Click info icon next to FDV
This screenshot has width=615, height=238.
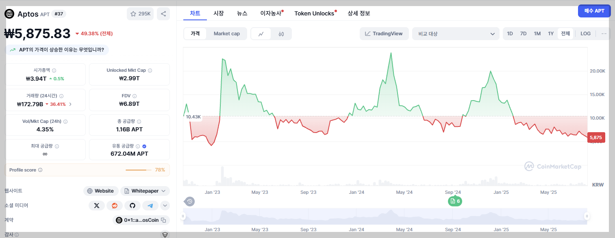pyautogui.click(x=135, y=96)
